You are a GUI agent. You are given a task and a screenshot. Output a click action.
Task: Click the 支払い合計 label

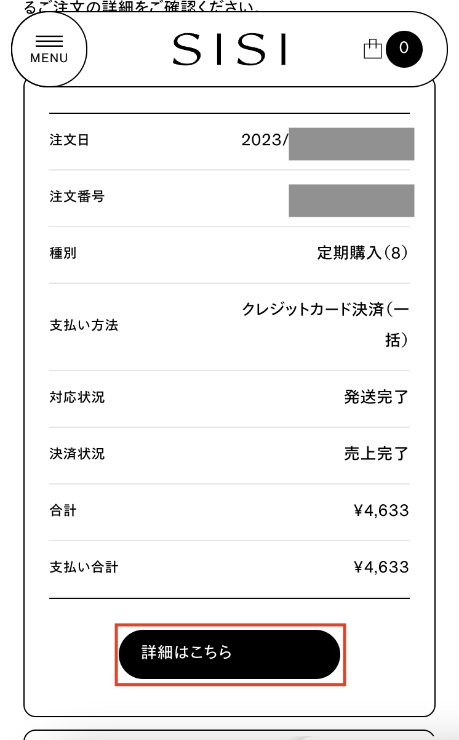[84, 567]
